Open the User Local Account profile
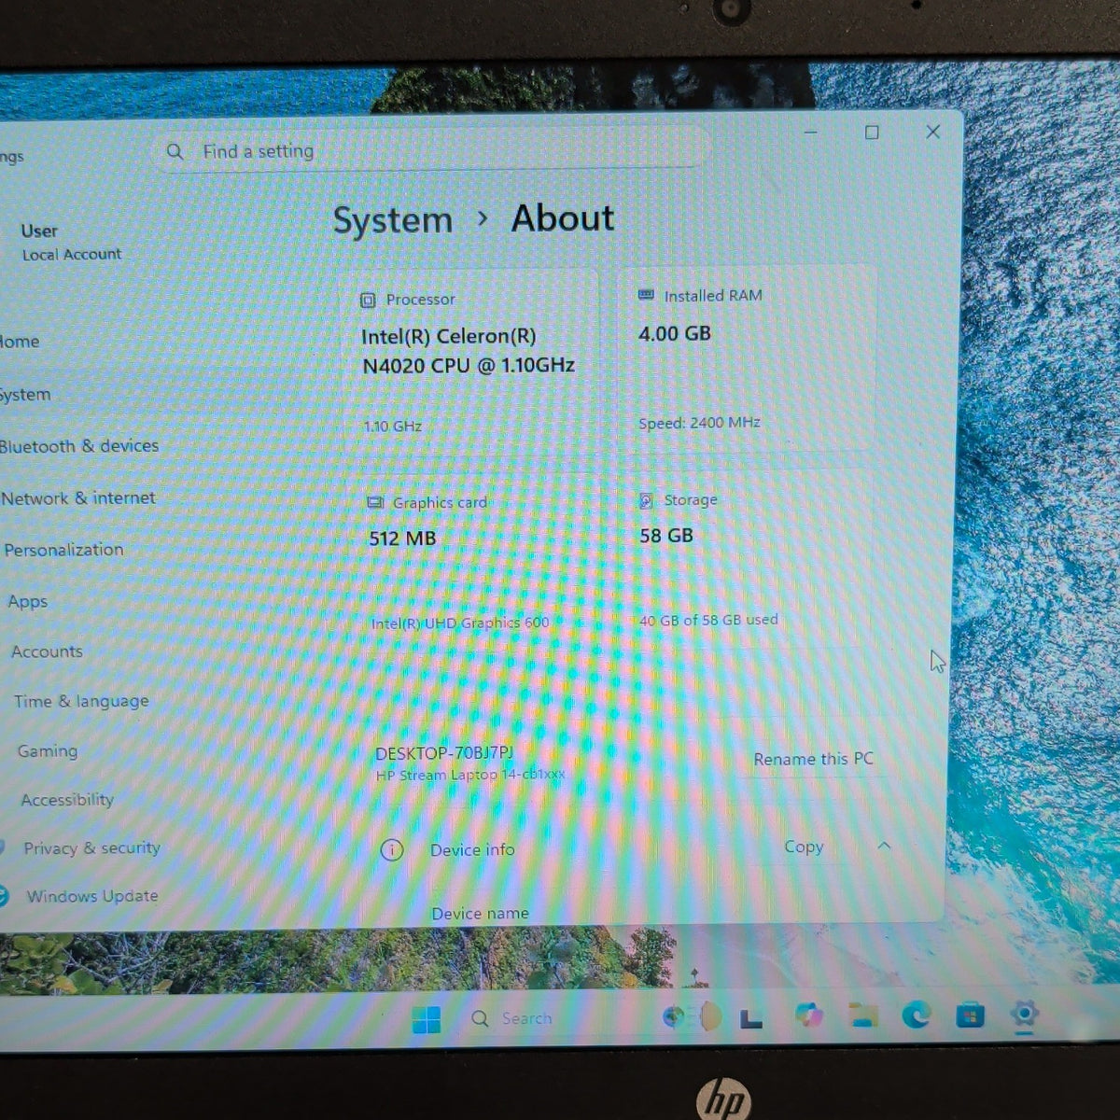This screenshot has height=1120, width=1120. tap(72, 242)
